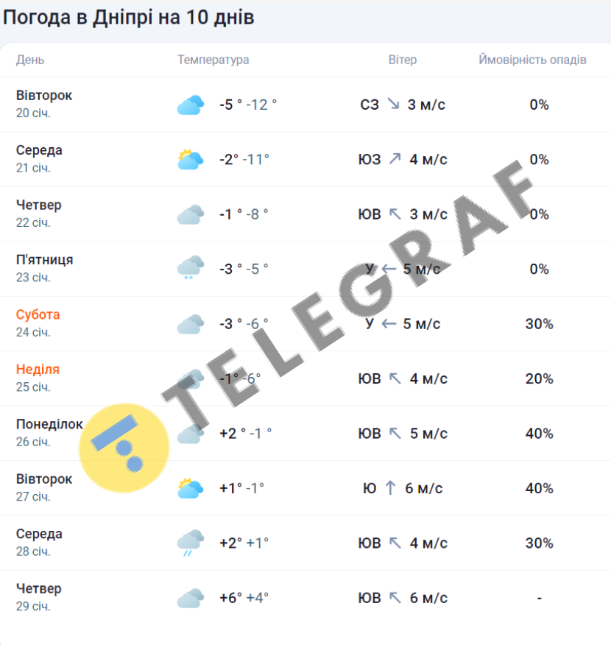611x645 pixels.
Task: Click the snow cloud icon for П'ятниця
Action: pyautogui.click(x=190, y=268)
